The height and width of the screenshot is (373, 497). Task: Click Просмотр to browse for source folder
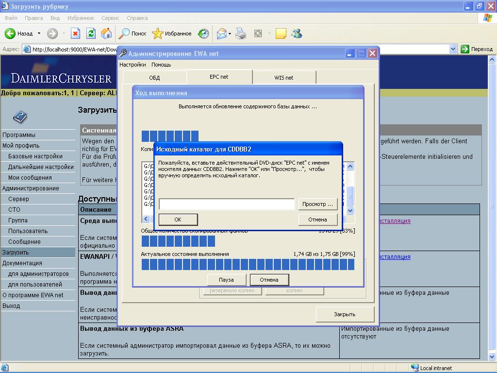click(x=317, y=204)
